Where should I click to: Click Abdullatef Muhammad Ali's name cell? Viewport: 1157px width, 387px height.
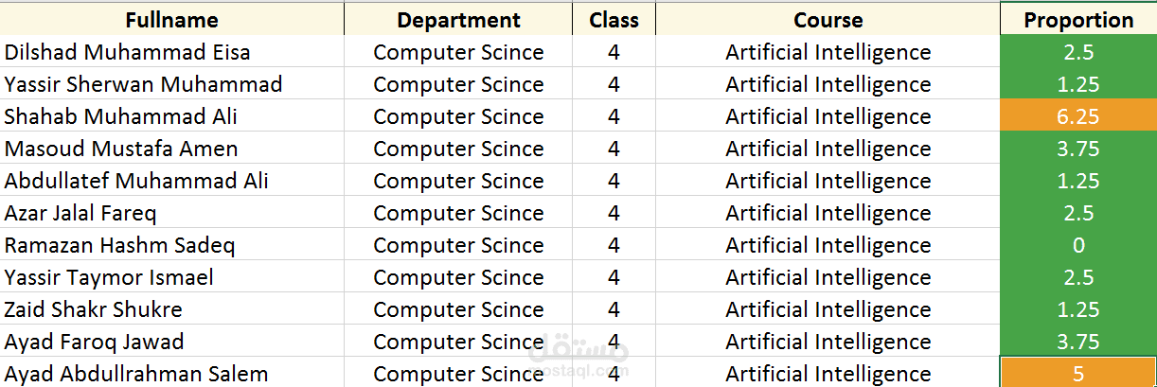[136, 181]
